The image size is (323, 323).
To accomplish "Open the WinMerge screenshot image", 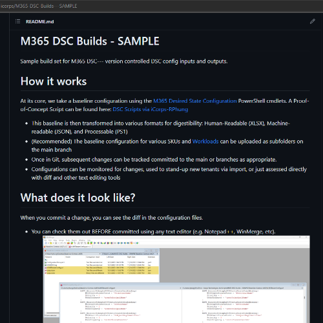I will (176, 279).
